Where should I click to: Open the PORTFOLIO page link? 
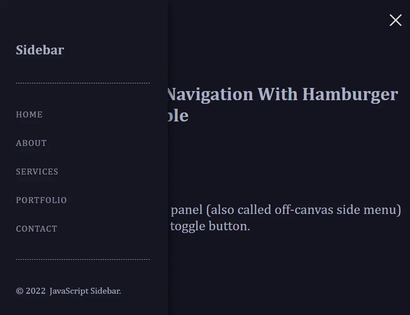pyautogui.click(x=41, y=200)
